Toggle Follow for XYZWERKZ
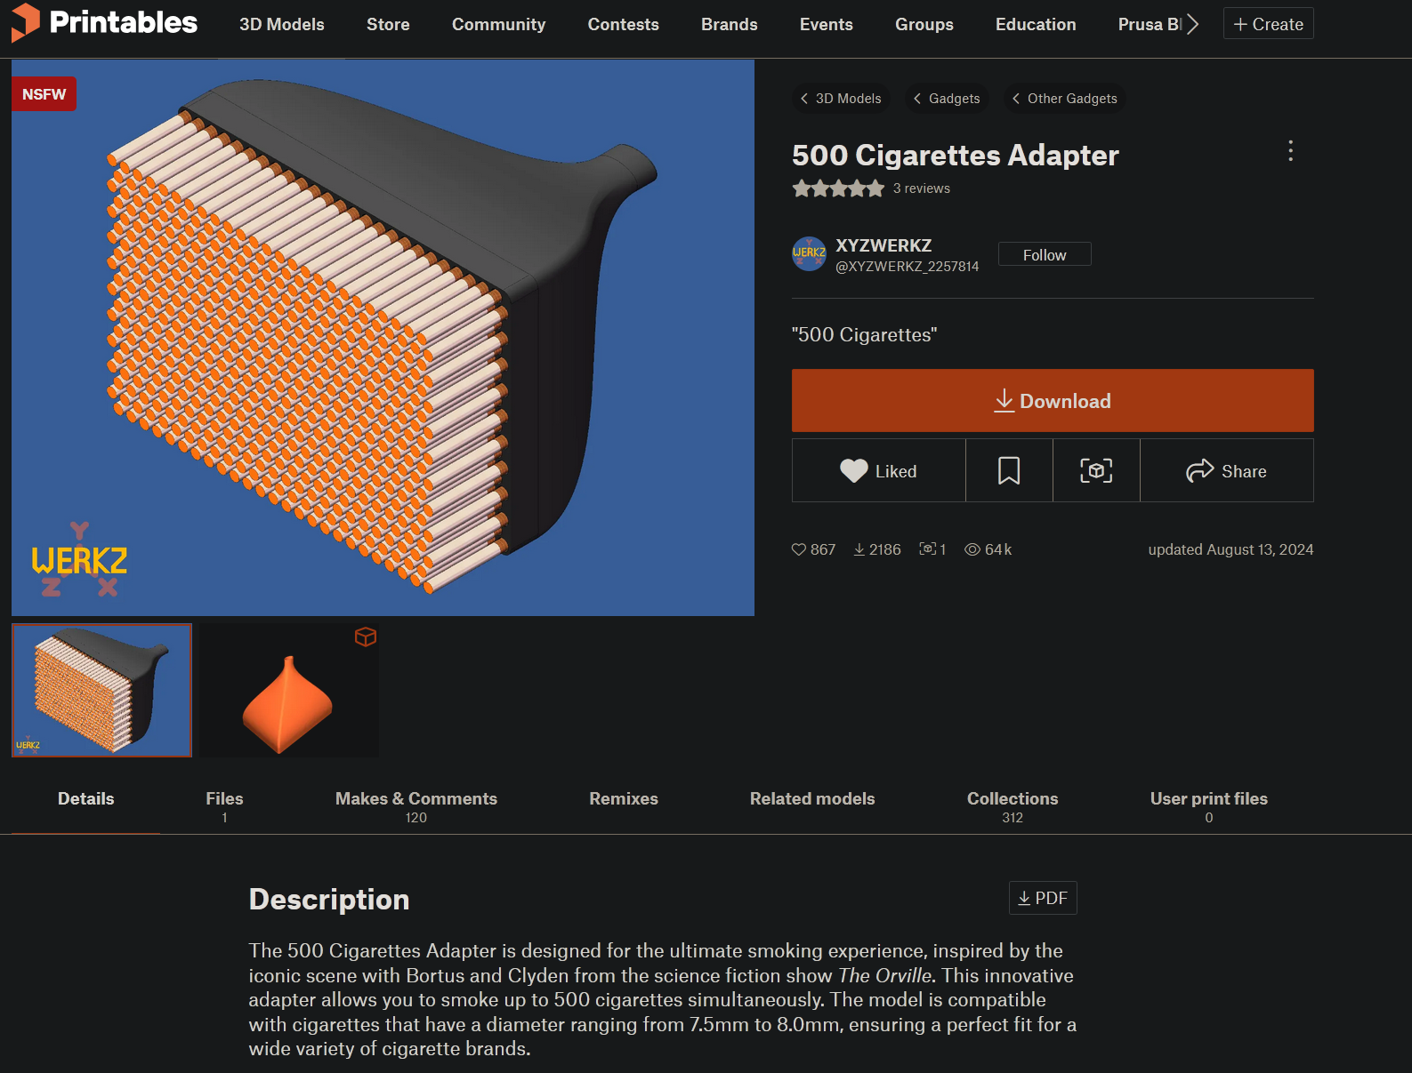The image size is (1412, 1073). [1045, 254]
